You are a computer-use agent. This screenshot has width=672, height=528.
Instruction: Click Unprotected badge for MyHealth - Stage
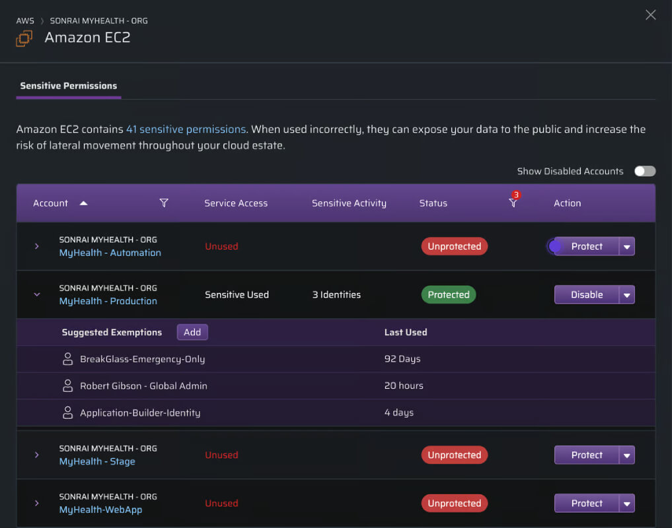tap(455, 455)
